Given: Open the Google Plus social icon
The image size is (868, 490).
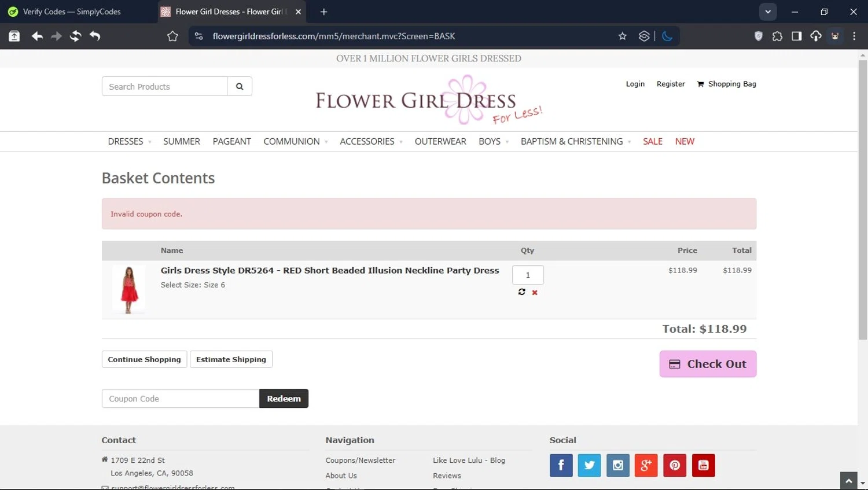Looking at the screenshot, I should click(646, 465).
